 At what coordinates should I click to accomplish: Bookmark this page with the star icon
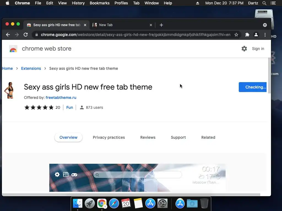tap(236, 35)
